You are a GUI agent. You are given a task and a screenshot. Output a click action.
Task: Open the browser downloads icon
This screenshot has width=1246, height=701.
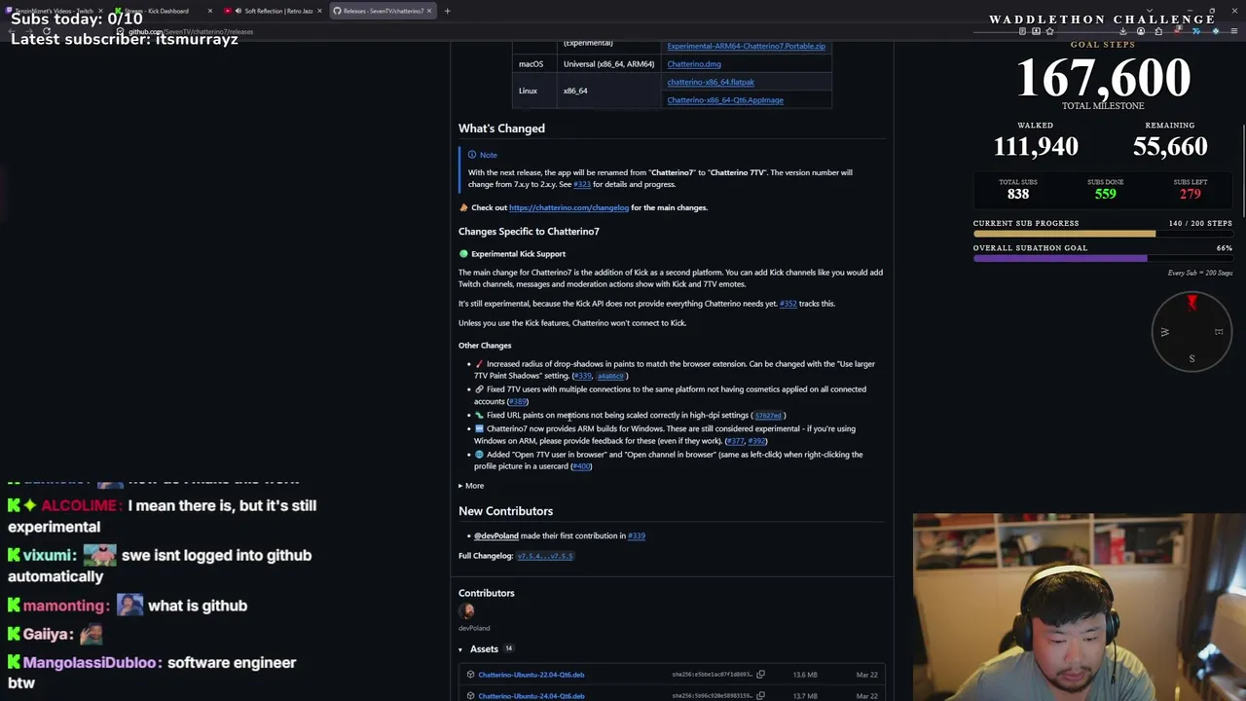pyautogui.click(x=1122, y=31)
